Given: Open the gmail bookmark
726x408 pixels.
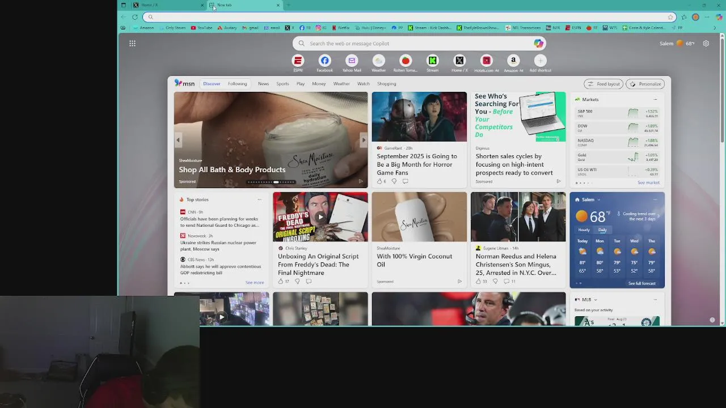Looking at the screenshot, I should click(x=250, y=27).
